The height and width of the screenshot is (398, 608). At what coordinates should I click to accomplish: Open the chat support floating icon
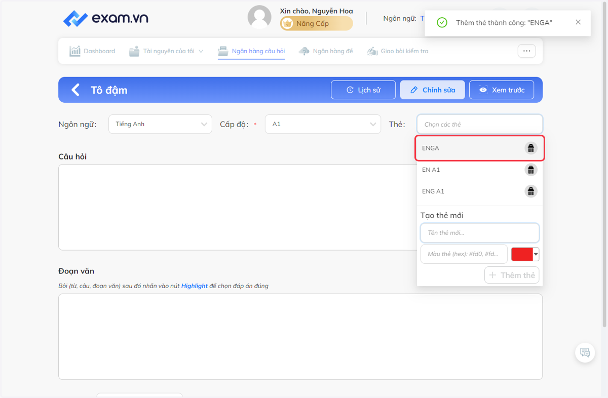coord(585,353)
